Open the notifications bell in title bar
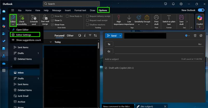The height and width of the screenshot is (108, 208). (173, 4)
